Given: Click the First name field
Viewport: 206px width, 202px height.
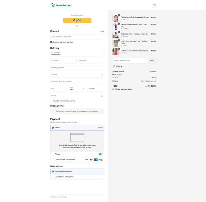Looking at the screenshot, I should point(63,61).
